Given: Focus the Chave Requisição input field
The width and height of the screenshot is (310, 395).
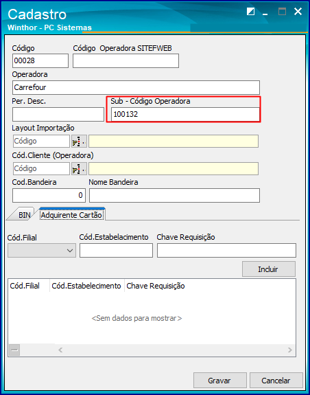Looking at the screenshot, I should 226,251.
